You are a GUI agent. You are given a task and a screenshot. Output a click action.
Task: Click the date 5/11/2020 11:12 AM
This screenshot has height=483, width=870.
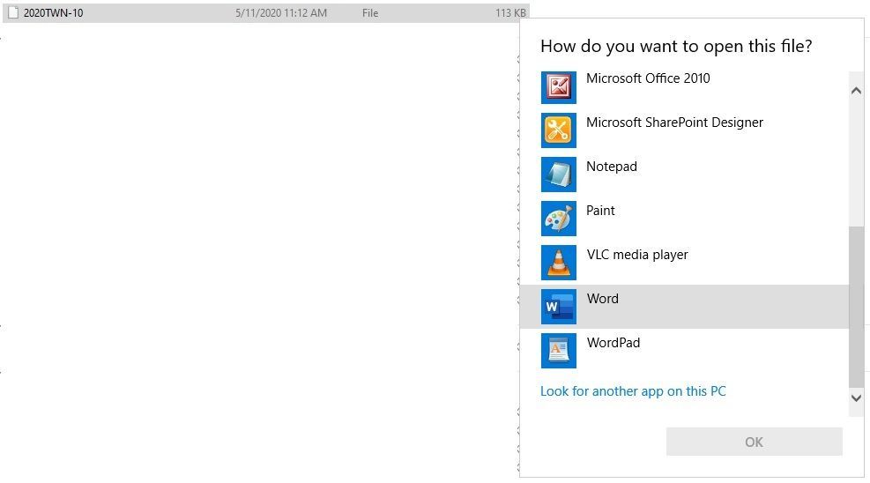point(281,12)
